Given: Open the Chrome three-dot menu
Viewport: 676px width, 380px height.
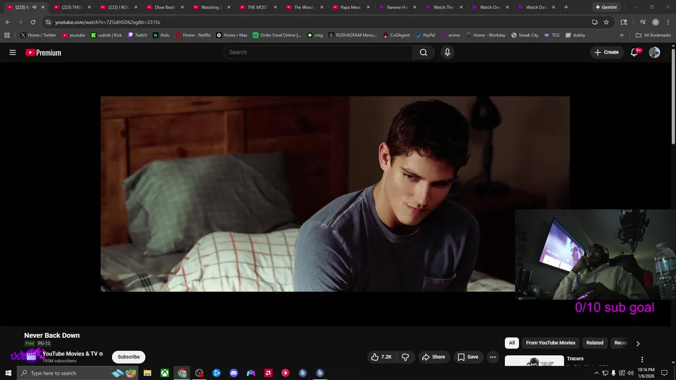Looking at the screenshot, I should [x=667, y=22].
